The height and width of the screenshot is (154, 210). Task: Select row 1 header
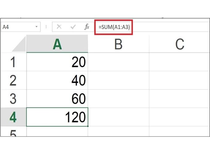(x=13, y=63)
